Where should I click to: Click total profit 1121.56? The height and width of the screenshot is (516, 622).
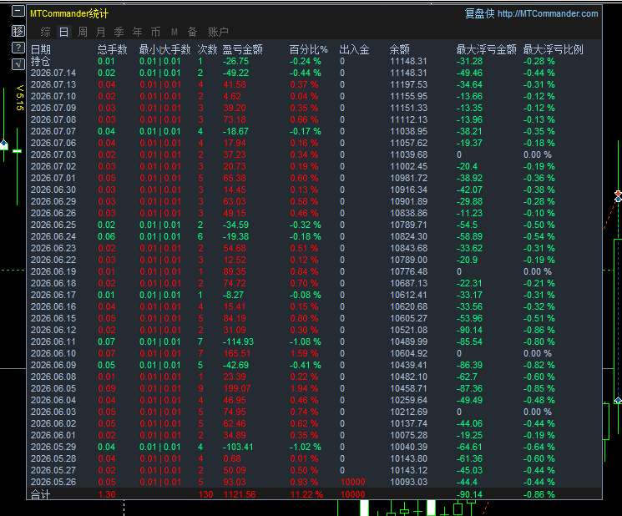(240, 494)
